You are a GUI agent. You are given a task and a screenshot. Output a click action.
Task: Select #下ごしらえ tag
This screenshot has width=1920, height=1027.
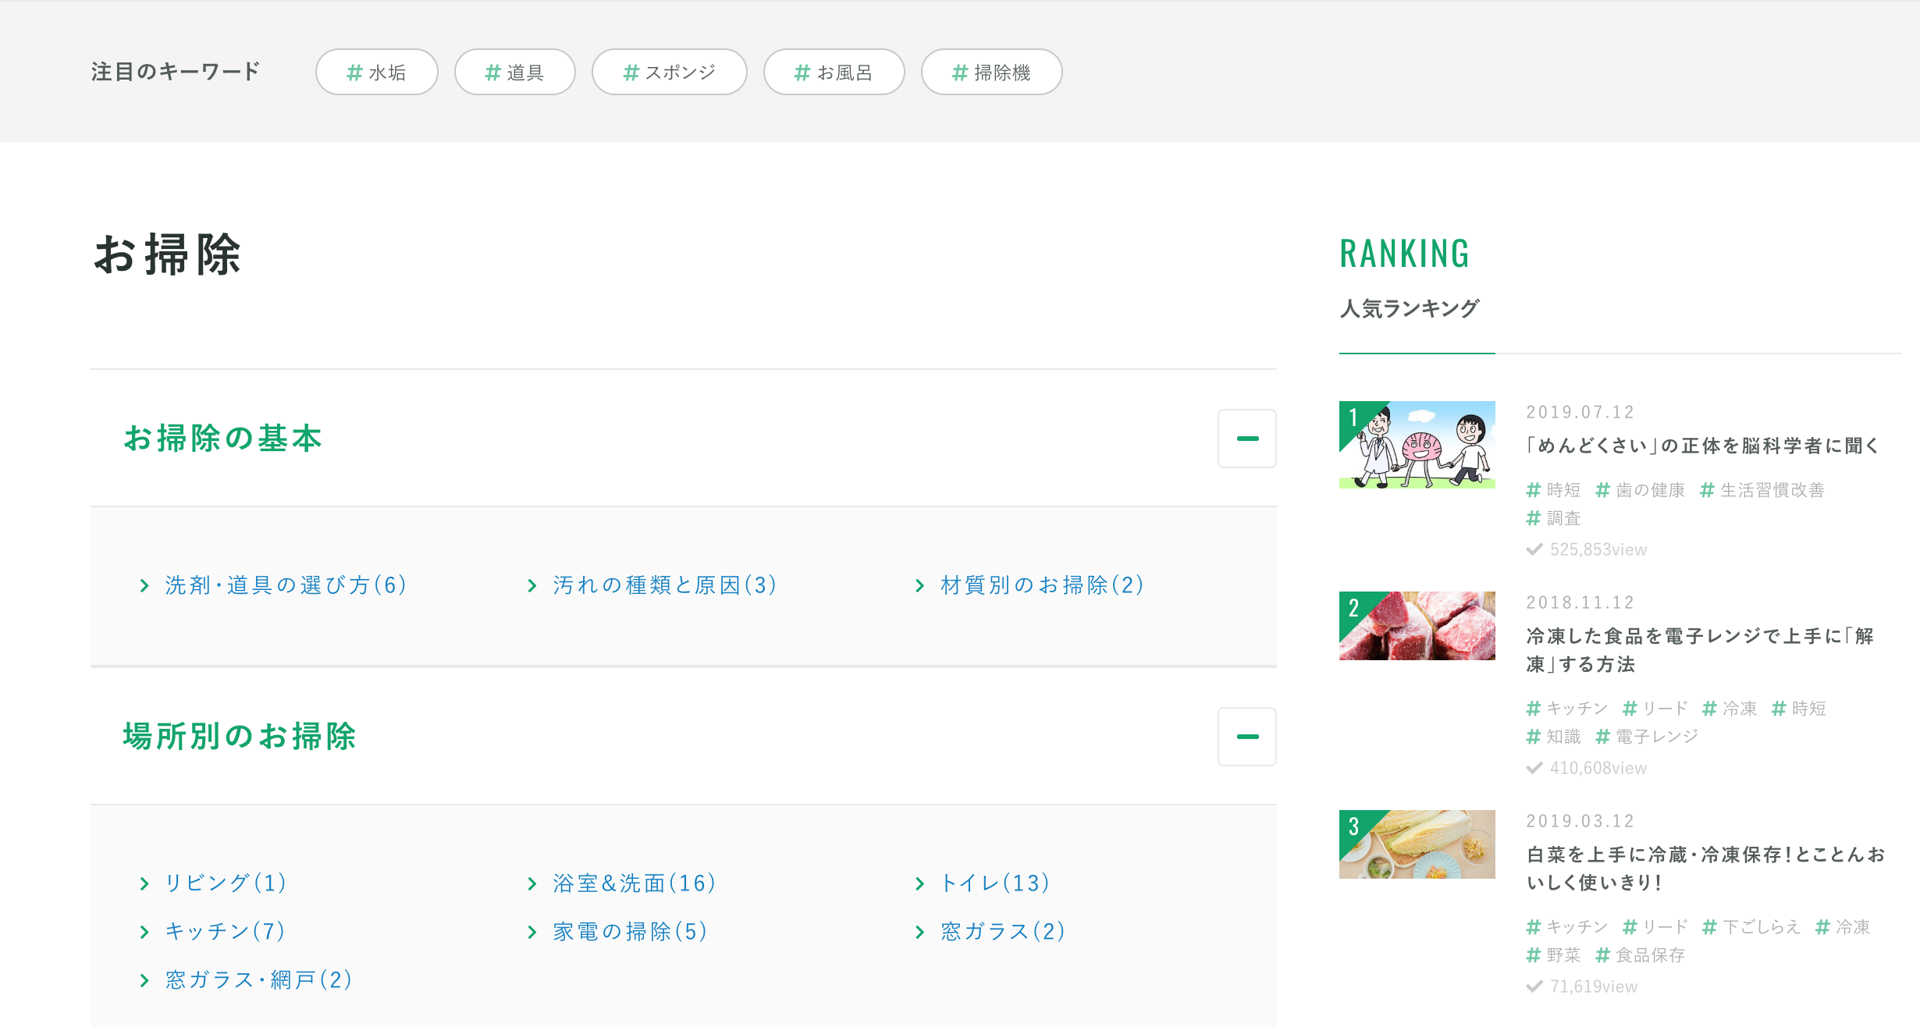[1751, 927]
